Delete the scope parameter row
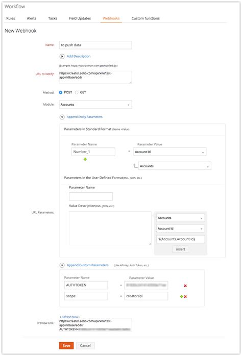Image resolution: width=242 pixels, height=356 pixels. point(185,296)
